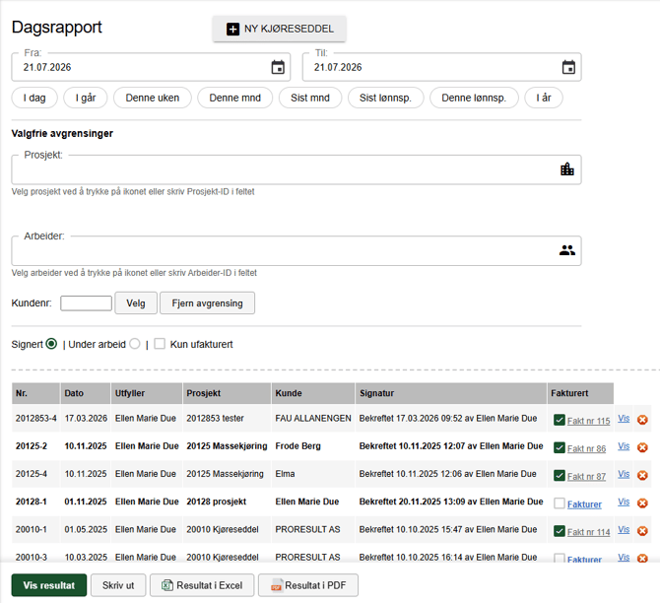Image resolution: width=660 pixels, height=603 pixels.
Task: Choose the I år preset
Action: tap(544, 98)
